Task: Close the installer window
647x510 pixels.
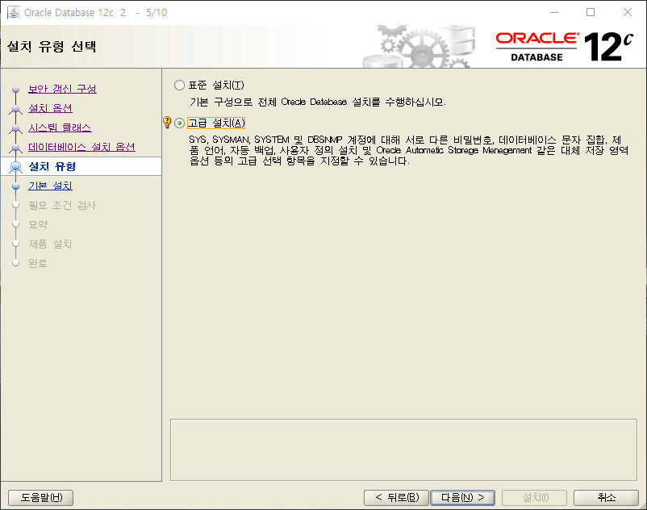Action: point(627,12)
